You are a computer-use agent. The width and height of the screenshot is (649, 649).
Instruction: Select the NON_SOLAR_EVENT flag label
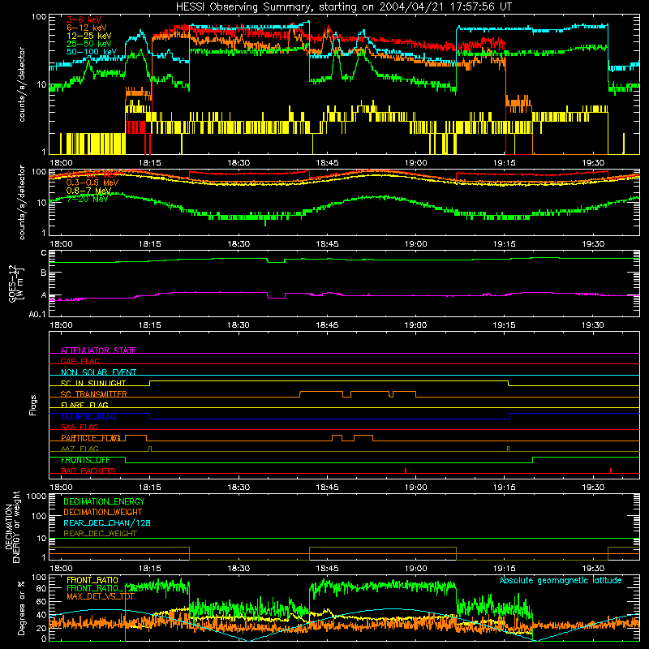click(x=98, y=372)
